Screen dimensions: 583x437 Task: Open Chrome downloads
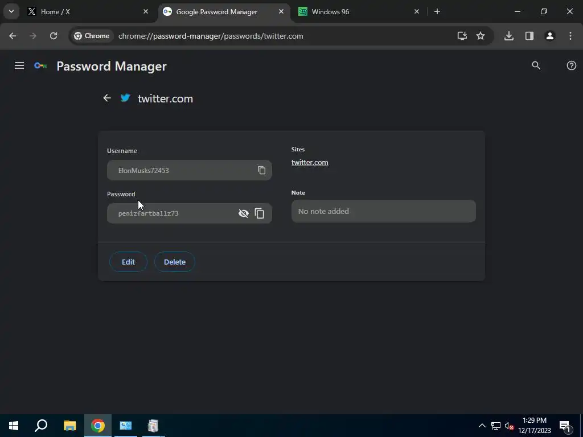point(508,36)
